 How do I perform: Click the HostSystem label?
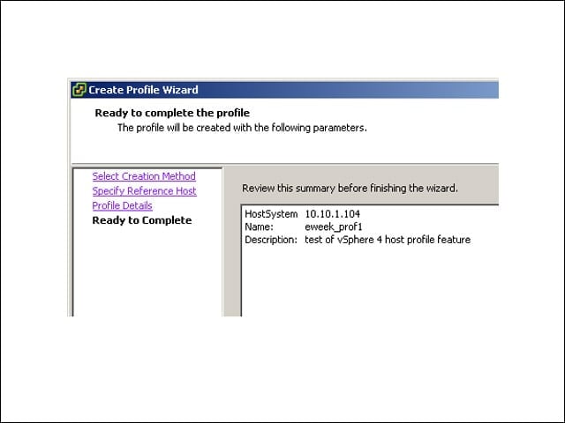(271, 214)
